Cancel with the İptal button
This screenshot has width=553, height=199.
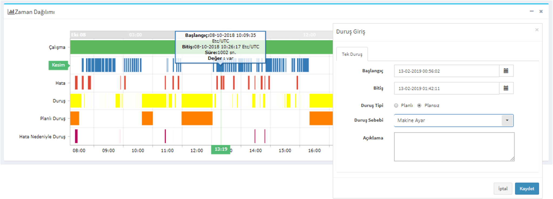pyautogui.click(x=503, y=189)
